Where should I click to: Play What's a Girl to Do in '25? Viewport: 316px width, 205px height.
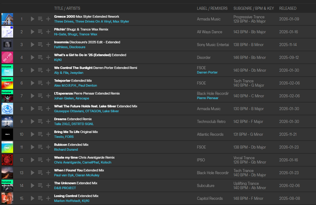(33, 57)
